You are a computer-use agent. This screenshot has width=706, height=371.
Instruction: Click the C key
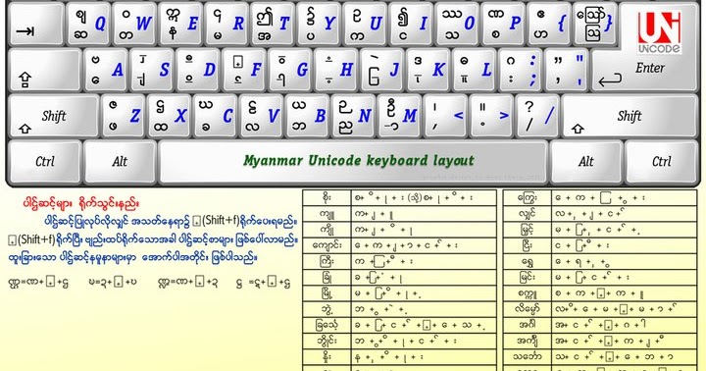[x=216, y=116]
